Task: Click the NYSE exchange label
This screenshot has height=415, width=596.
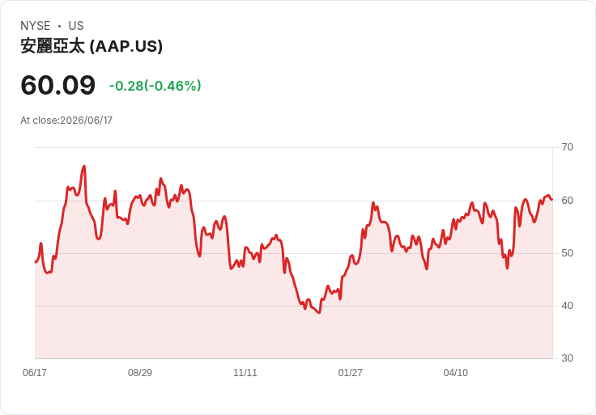Action: point(36,26)
